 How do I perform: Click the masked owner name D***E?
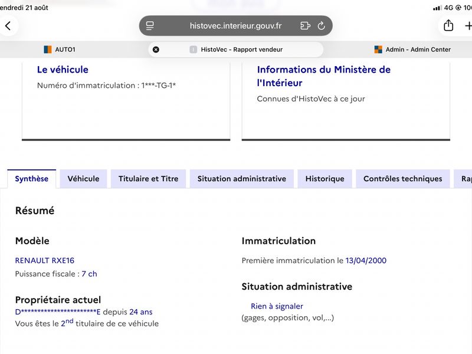(58, 312)
